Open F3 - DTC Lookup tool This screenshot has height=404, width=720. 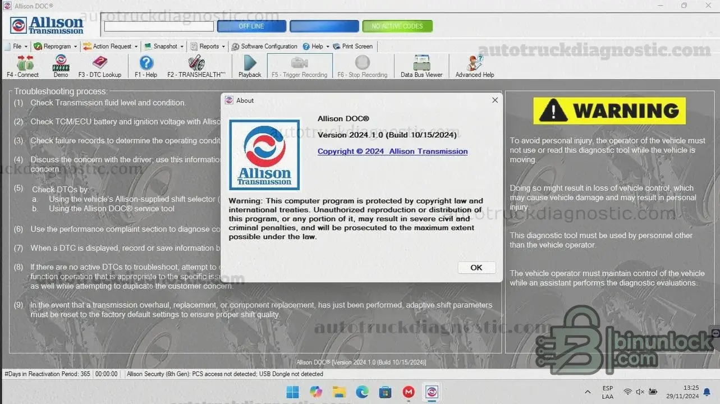[x=100, y=66]
